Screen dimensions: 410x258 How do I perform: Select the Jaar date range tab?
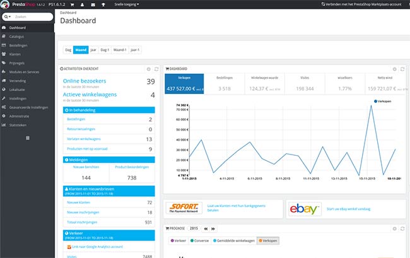click(93, 50)
